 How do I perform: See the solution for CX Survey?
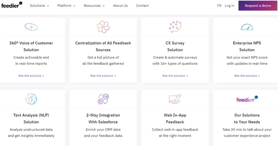pos(175,76)
